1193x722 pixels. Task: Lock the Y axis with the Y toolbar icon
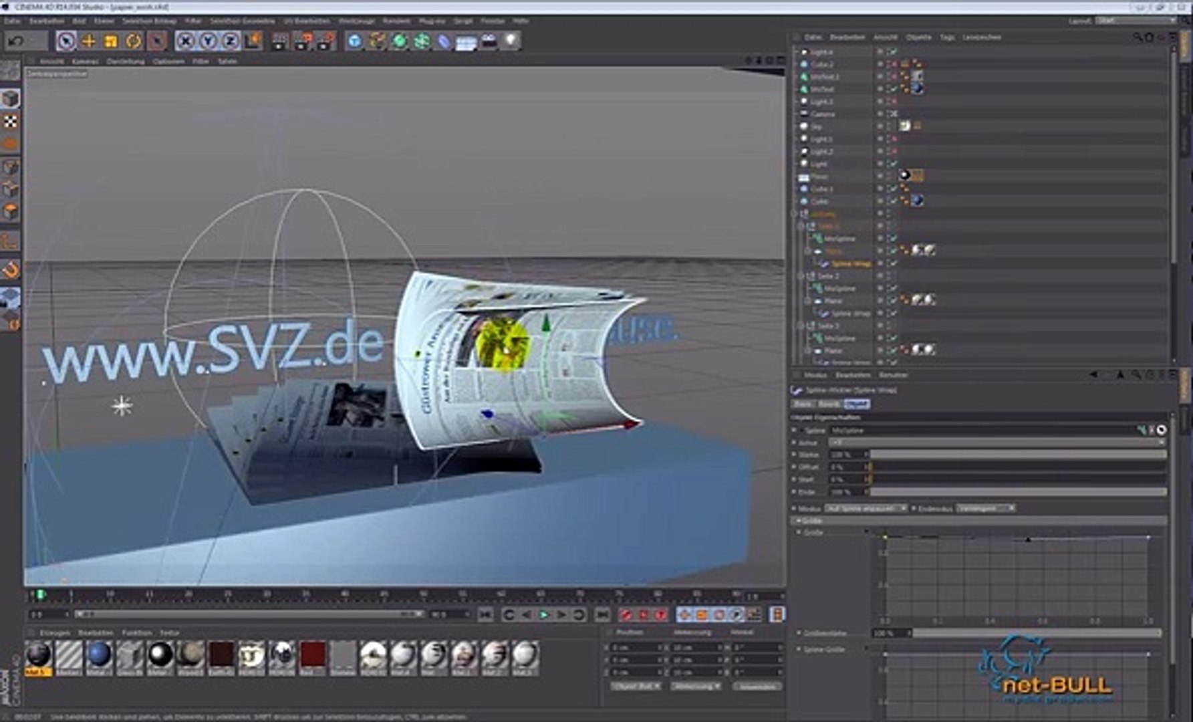207,41
